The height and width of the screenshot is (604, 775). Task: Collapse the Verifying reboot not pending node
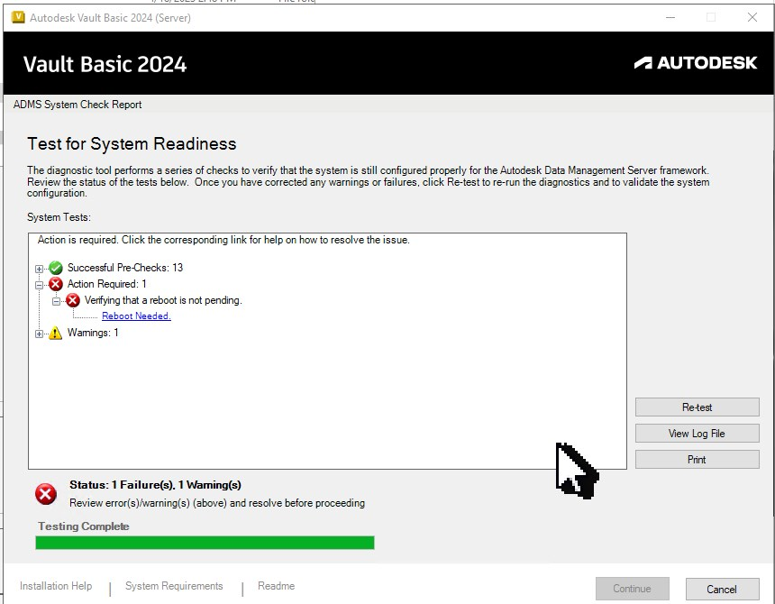point(57,301)
